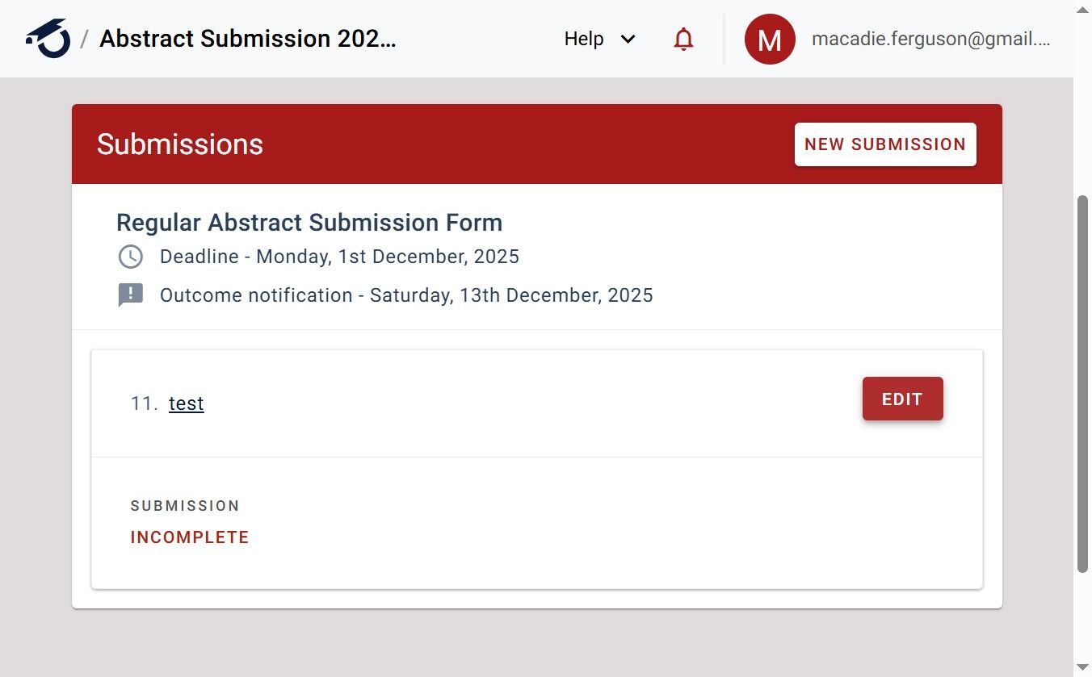
Task: Click the Incomplete submission status
Action: (190, 537)
